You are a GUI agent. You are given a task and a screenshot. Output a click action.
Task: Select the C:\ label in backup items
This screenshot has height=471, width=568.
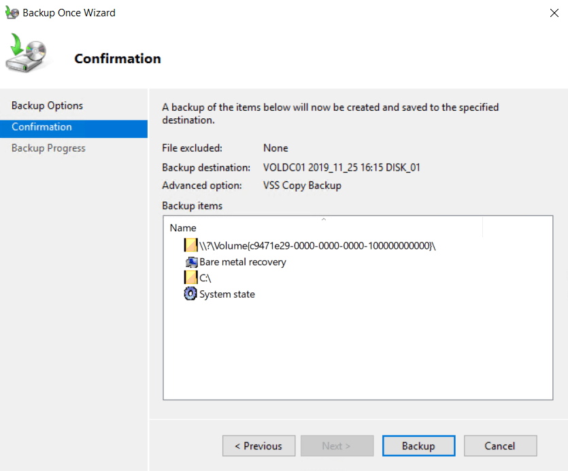[206, 278]
